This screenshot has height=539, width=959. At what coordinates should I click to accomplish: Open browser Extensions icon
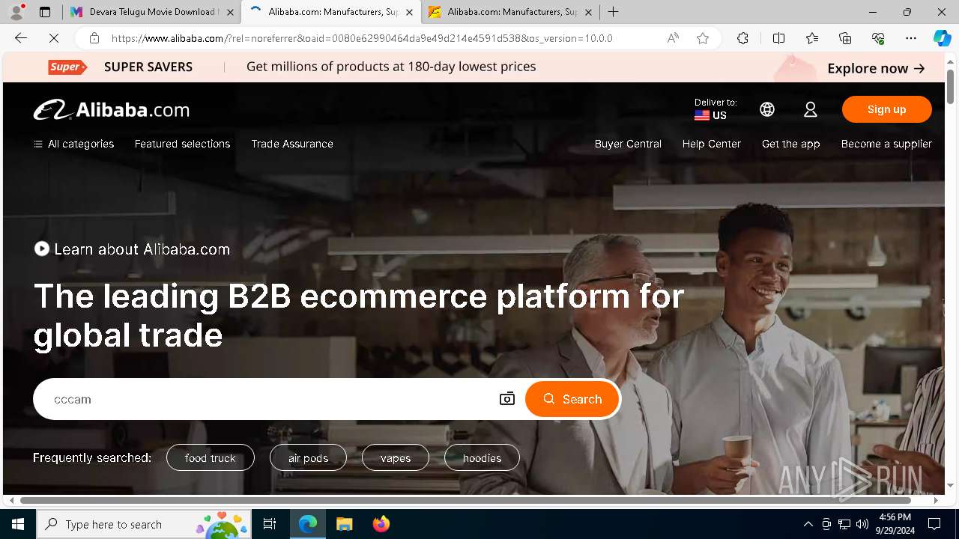click(x=742, y=38)
